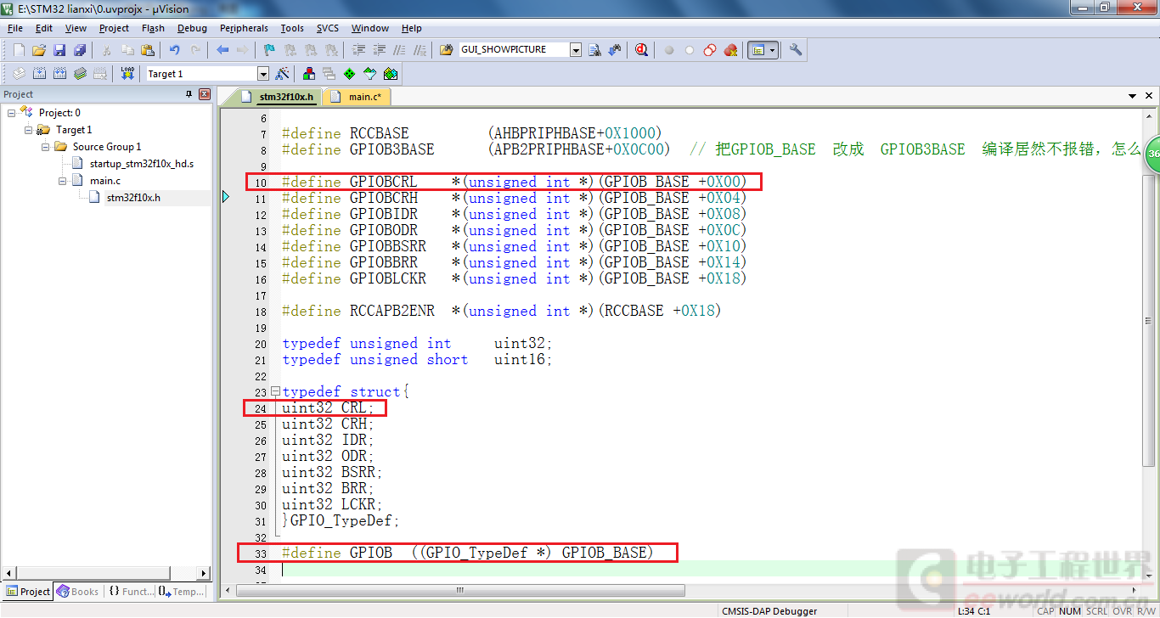This screenshot has height=618, width=1160.
Task: Open the File menu
Action: tap(15, 28)
